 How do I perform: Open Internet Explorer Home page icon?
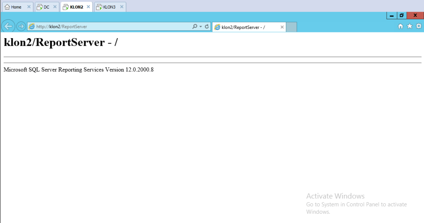(x=400, y=26)
